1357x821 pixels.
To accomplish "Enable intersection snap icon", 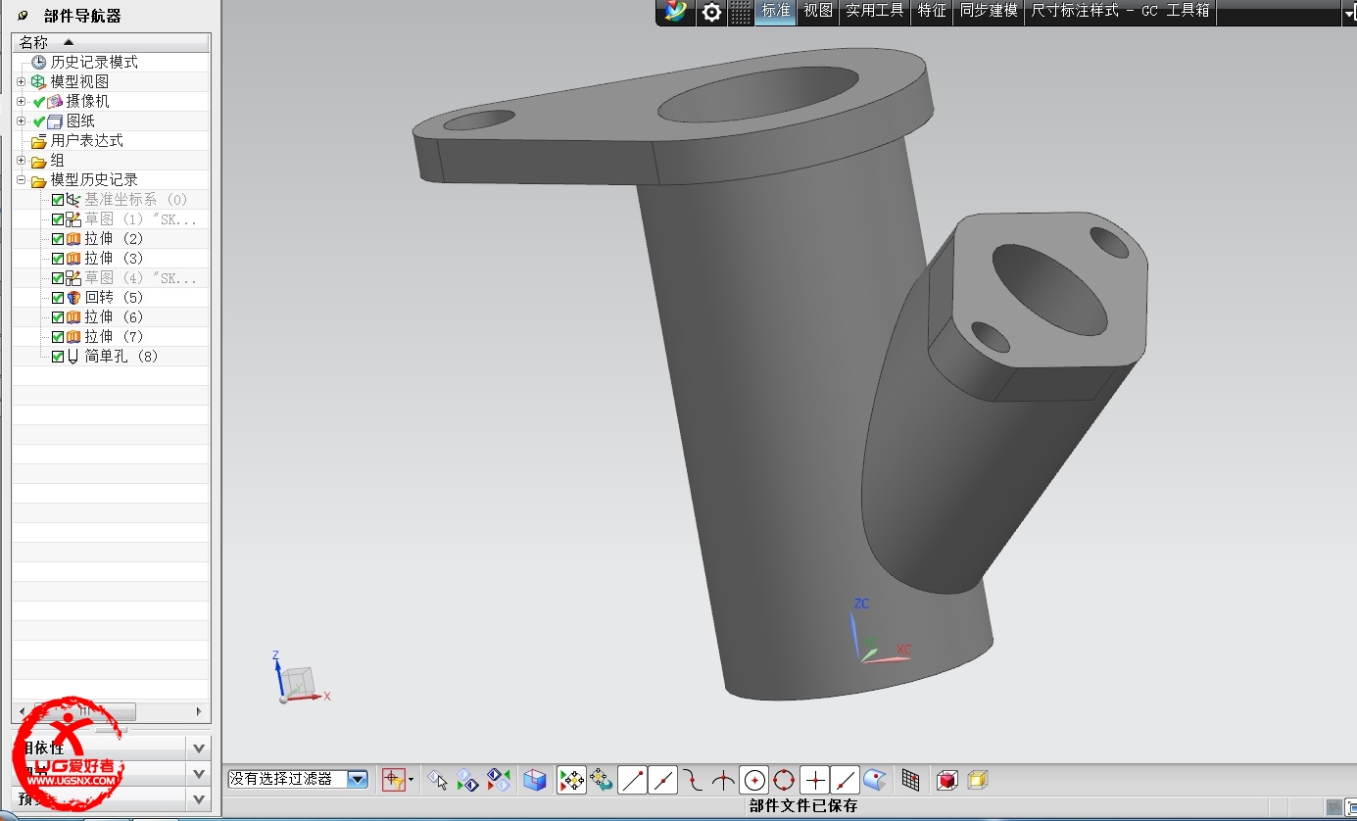I will [x=723, y=780].
